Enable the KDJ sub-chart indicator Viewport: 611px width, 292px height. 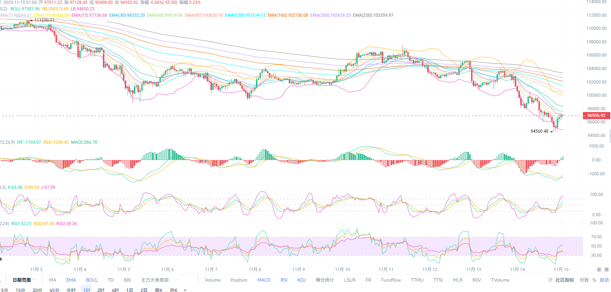coord(301,280)
